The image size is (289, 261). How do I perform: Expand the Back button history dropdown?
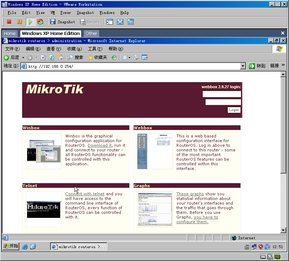pyautogui.click(x=23, y=57)
